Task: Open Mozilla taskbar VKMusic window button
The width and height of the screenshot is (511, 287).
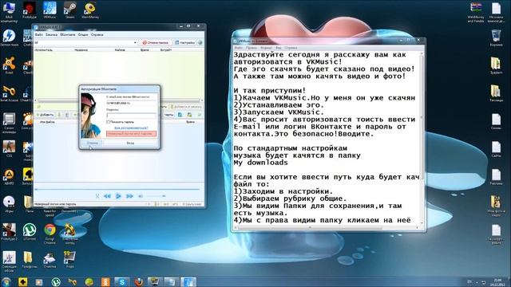Action: tap(188, 281)
